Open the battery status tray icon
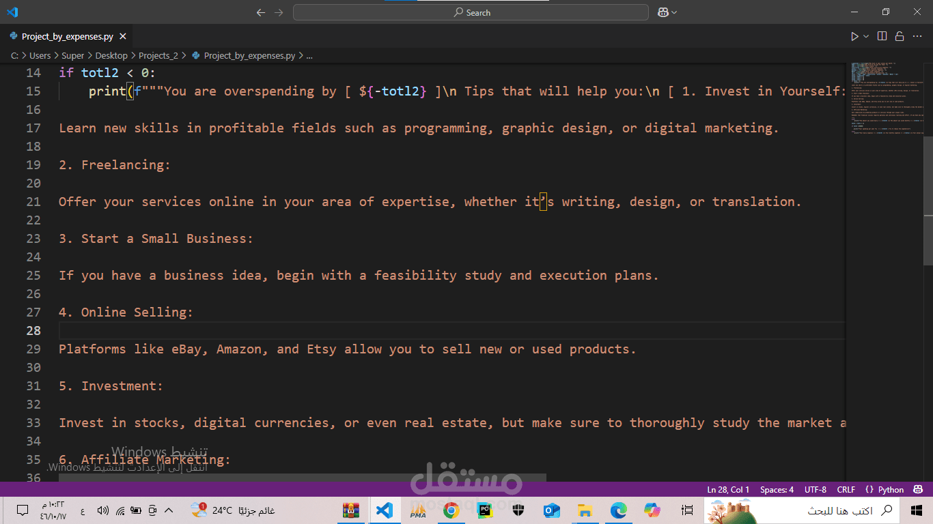Screen dimensions: 933x524 click(136, 510)
